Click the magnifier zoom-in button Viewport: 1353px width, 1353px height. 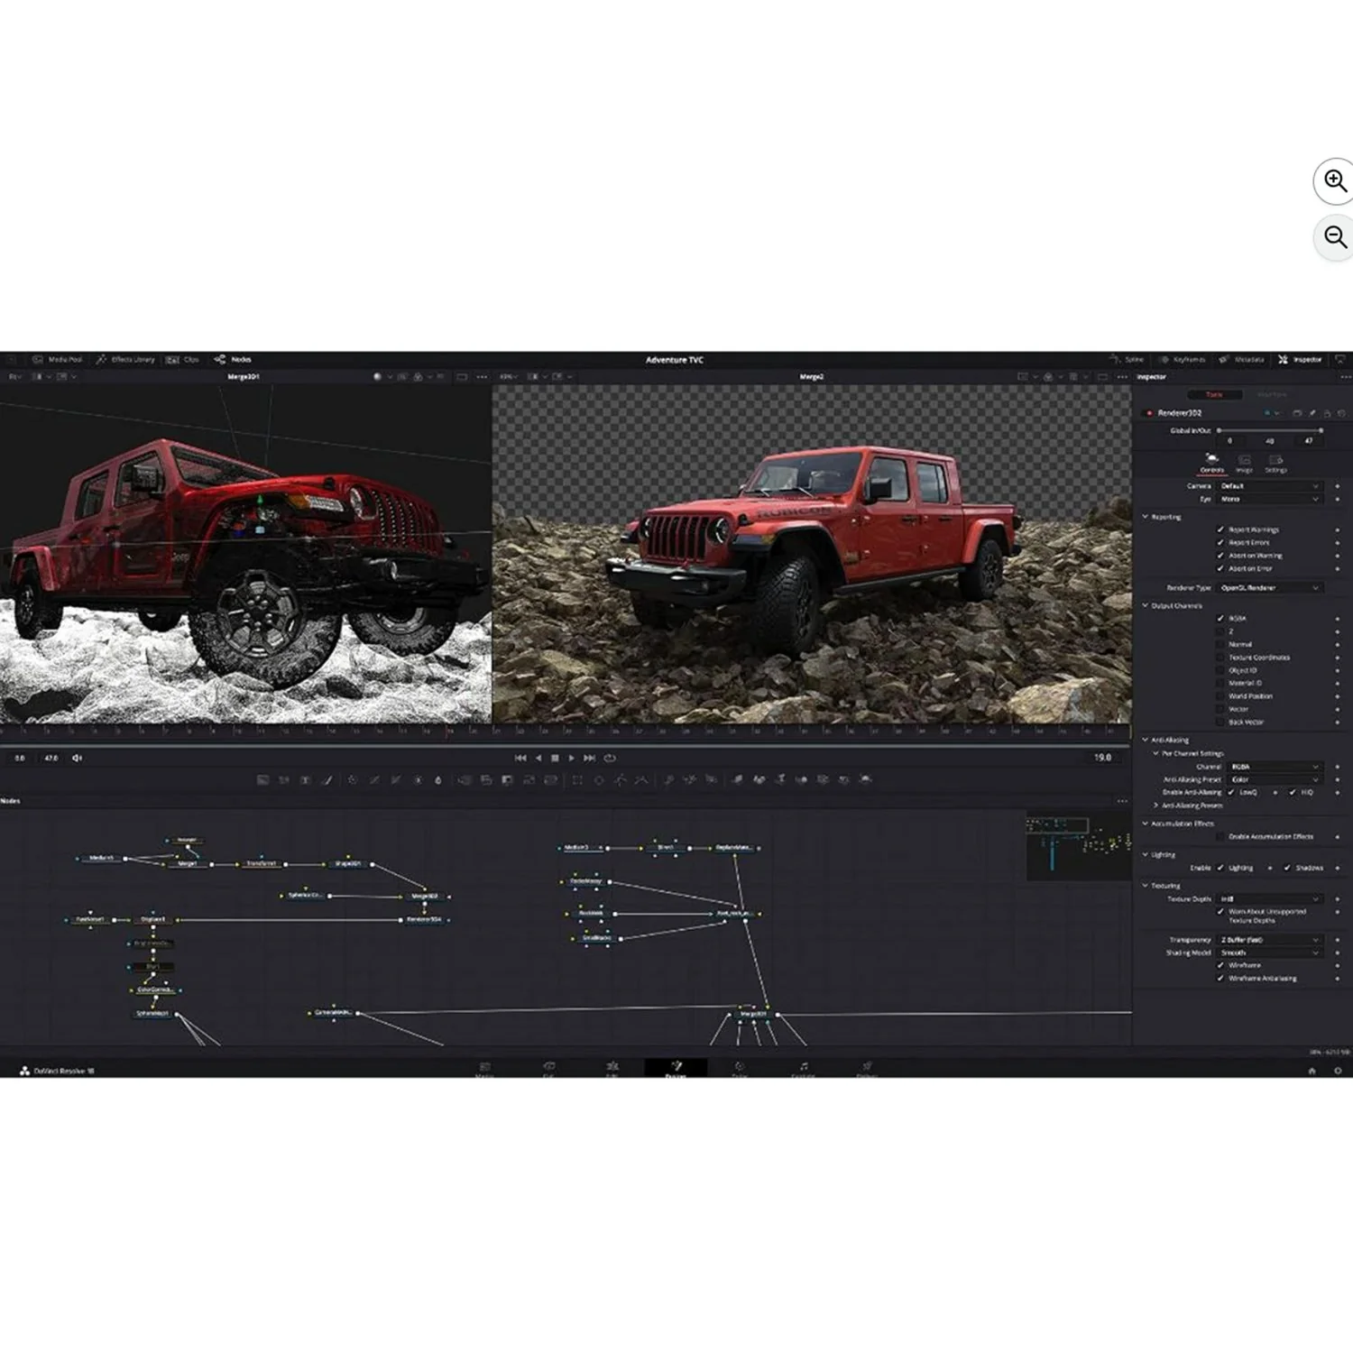1335,181
